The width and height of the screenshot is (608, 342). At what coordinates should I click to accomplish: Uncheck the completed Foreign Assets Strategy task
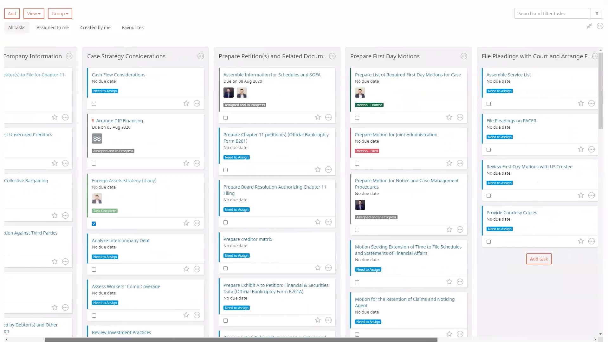[94, 223]
